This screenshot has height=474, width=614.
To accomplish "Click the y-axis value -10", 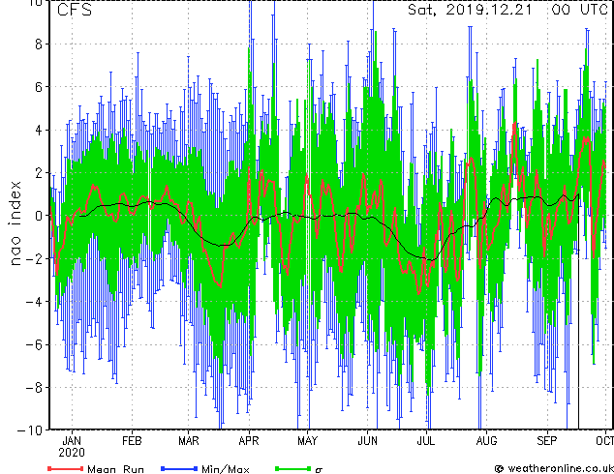I will [x=29, y=430].
